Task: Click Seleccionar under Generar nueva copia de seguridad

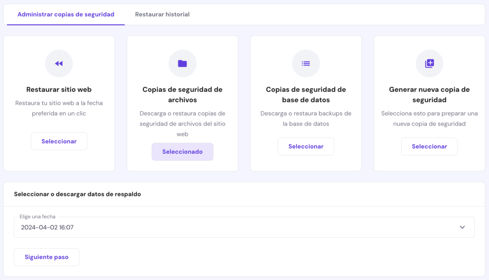Action: point(429,146)
